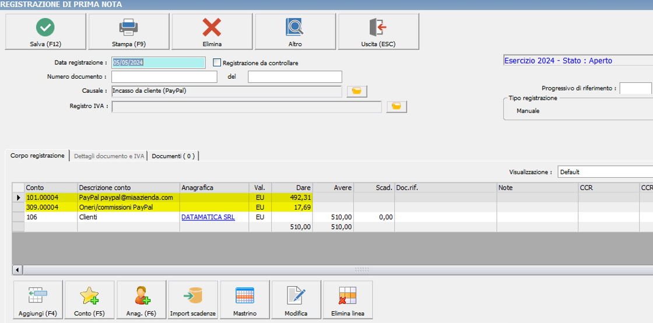Screen dimensions: 653x323
Task: Click the Modifica edit button
Action: tap(296, 300)
